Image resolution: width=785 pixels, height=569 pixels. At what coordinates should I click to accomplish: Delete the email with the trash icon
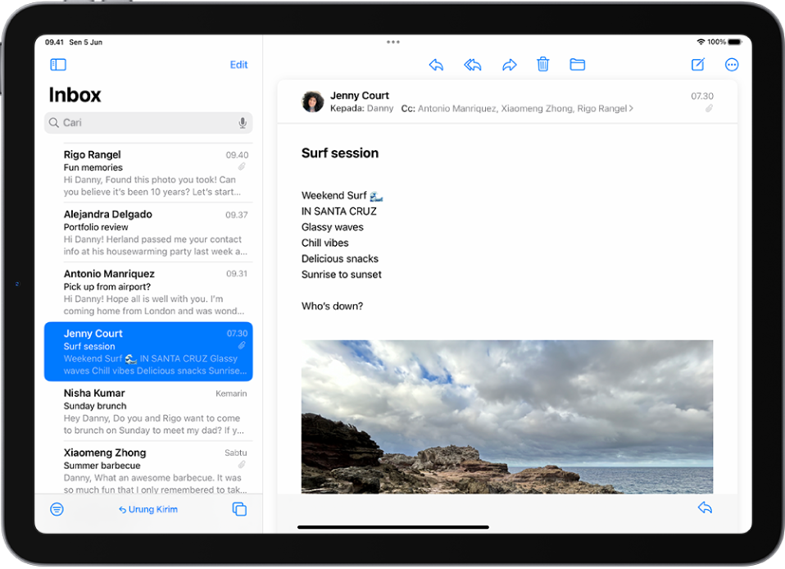click(543, 65)
